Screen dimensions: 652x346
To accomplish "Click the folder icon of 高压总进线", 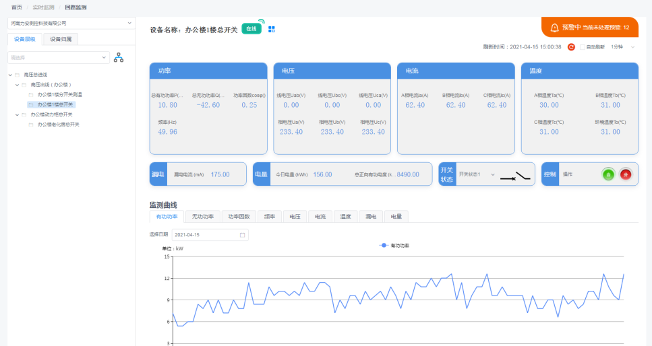I will 18,75.
